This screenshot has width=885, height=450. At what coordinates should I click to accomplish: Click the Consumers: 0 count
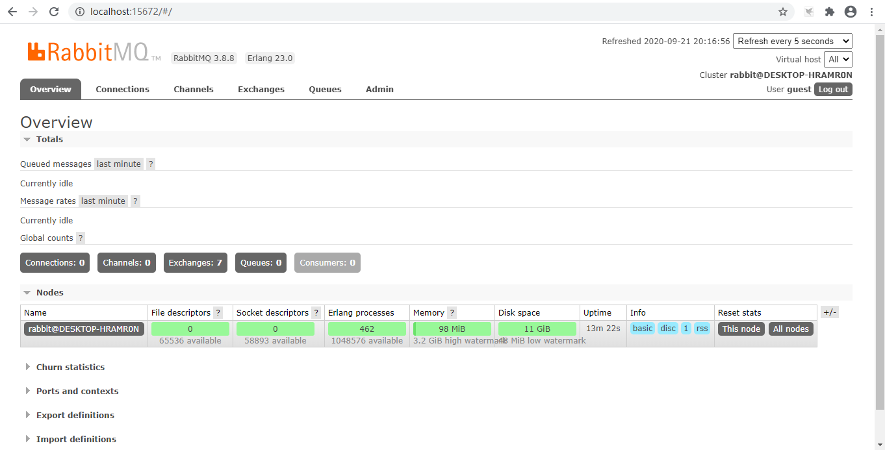(x=327, y=263)
